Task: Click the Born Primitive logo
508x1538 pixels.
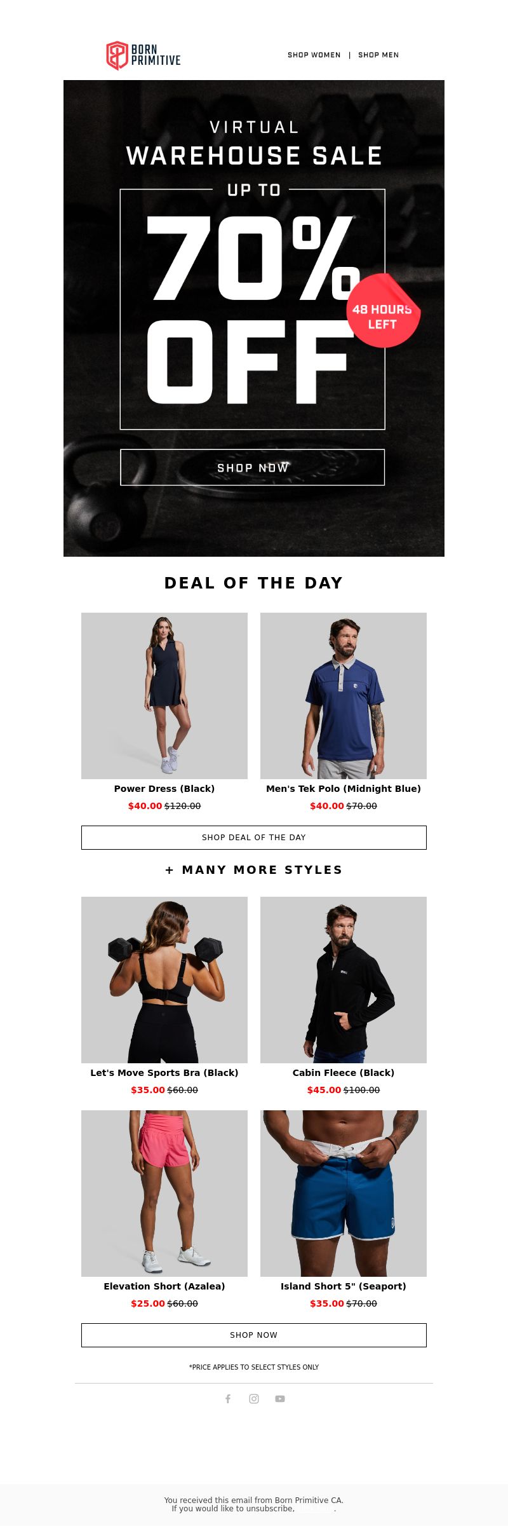Action: [144, 55]
